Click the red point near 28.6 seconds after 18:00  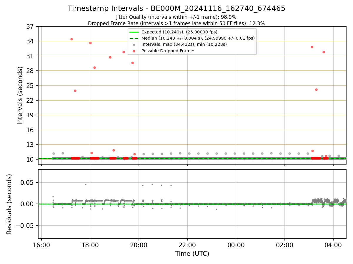coord(94,67)
